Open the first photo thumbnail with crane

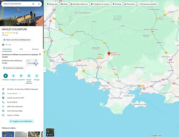click(8, 134)
